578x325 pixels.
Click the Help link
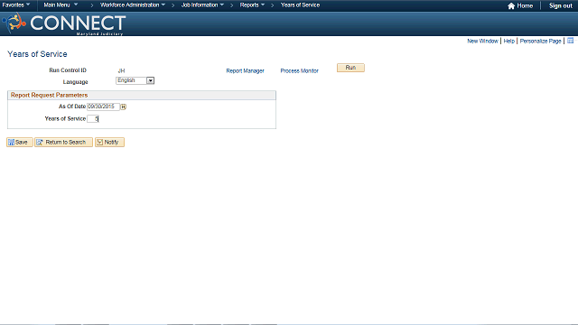508,41
